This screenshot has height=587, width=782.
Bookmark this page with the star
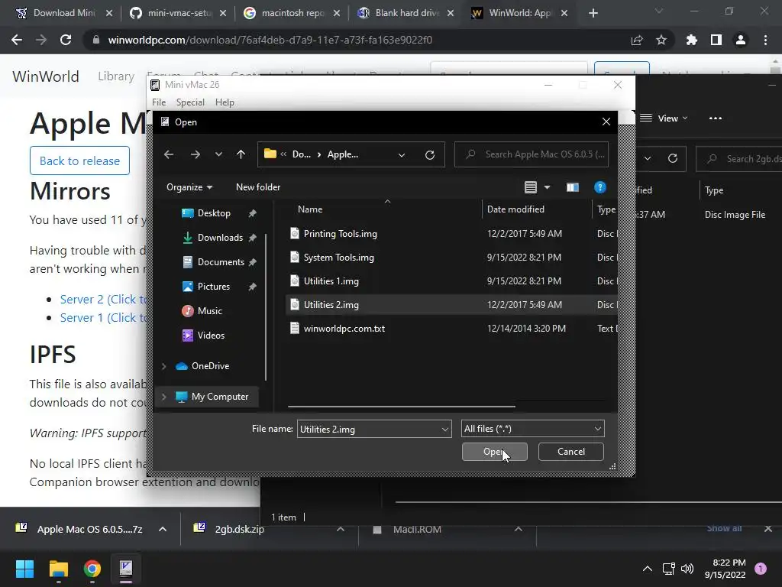[661, 40]
